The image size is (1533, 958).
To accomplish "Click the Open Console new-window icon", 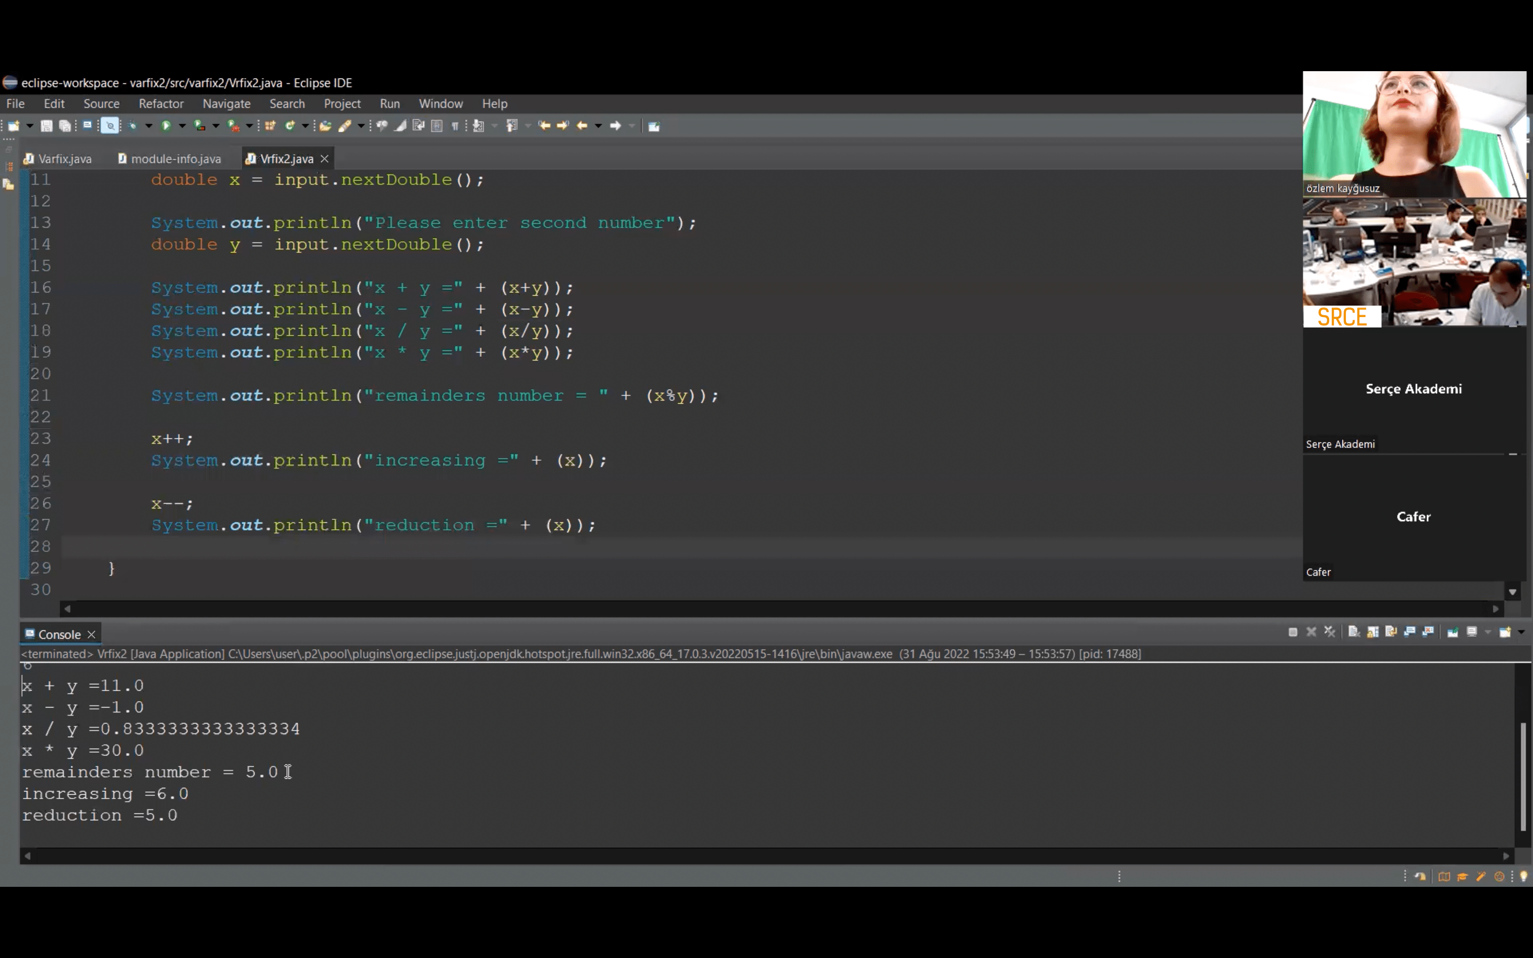I will point(1505,632).
